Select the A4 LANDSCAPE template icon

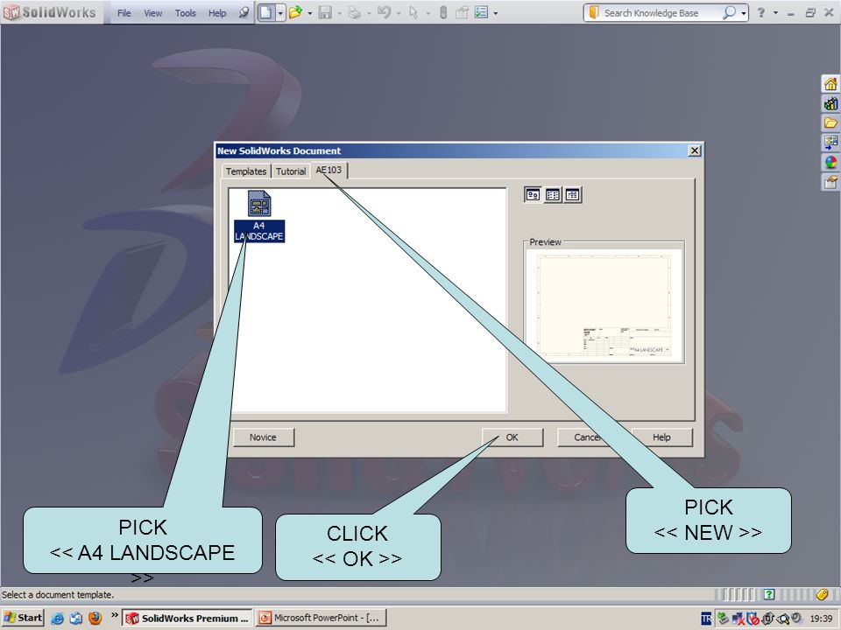tap(259, 216)
